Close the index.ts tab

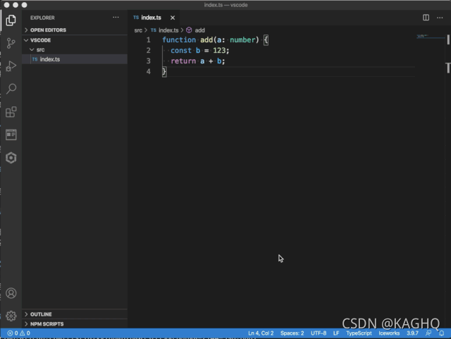[x=173, y=18]
